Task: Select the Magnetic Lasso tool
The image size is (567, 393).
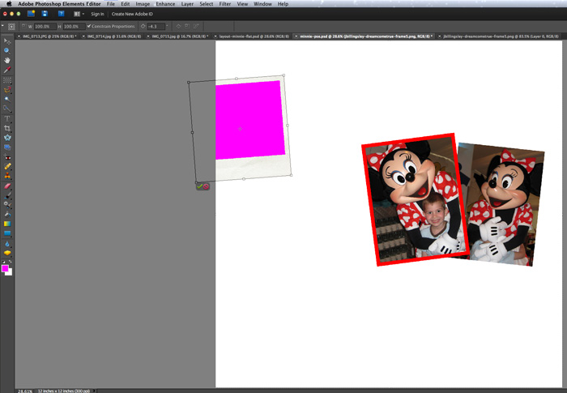Action: pyautogui.click(x=6, y=89)
